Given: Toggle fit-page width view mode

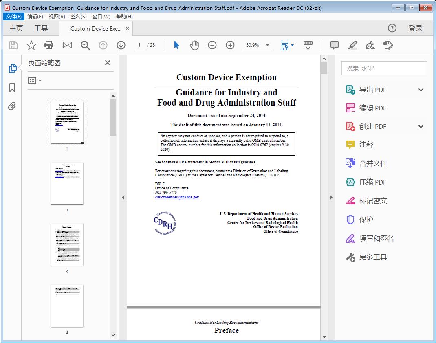Looking at the screenshot, I should [285, 45].
